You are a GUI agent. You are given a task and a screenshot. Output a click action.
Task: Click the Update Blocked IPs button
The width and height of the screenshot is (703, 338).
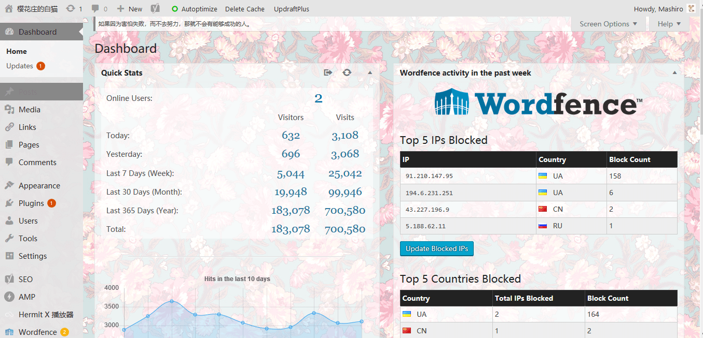click(437, 248)
